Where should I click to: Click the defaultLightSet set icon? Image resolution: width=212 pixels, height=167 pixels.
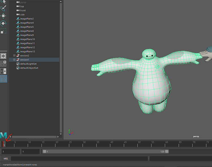18,64
